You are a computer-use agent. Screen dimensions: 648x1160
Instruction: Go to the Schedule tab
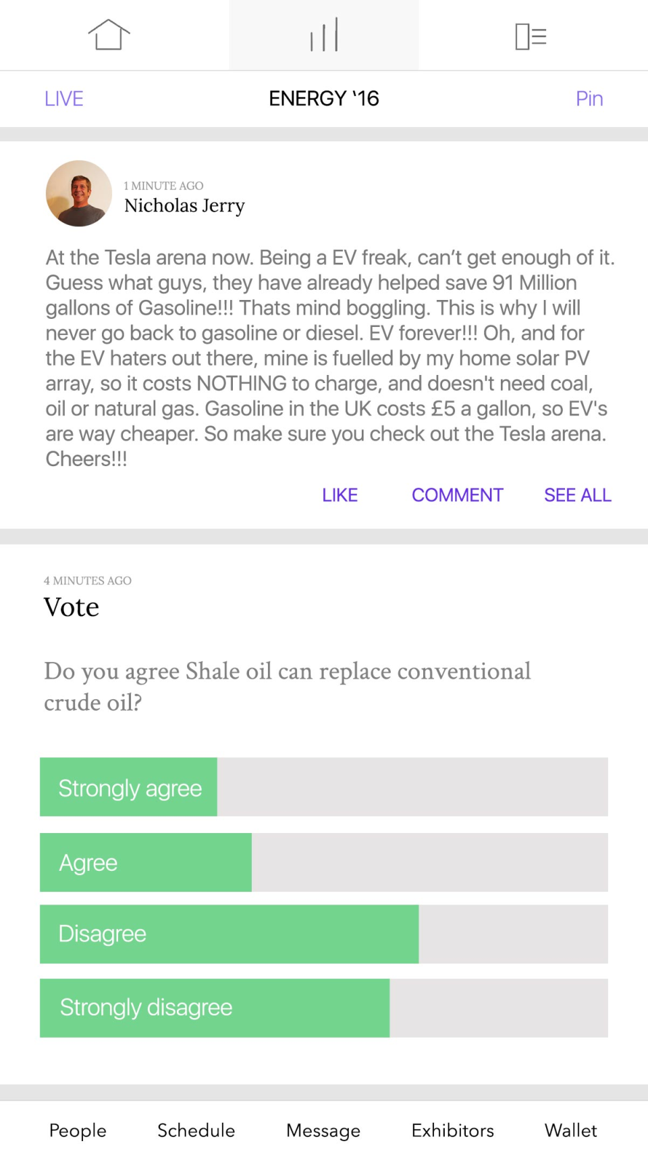pos(196,1130)
